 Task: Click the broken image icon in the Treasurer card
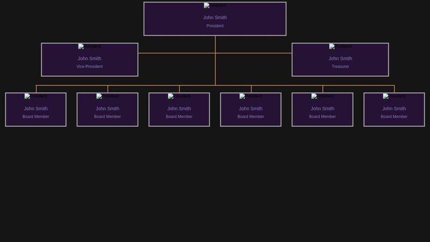pos(332,46)
